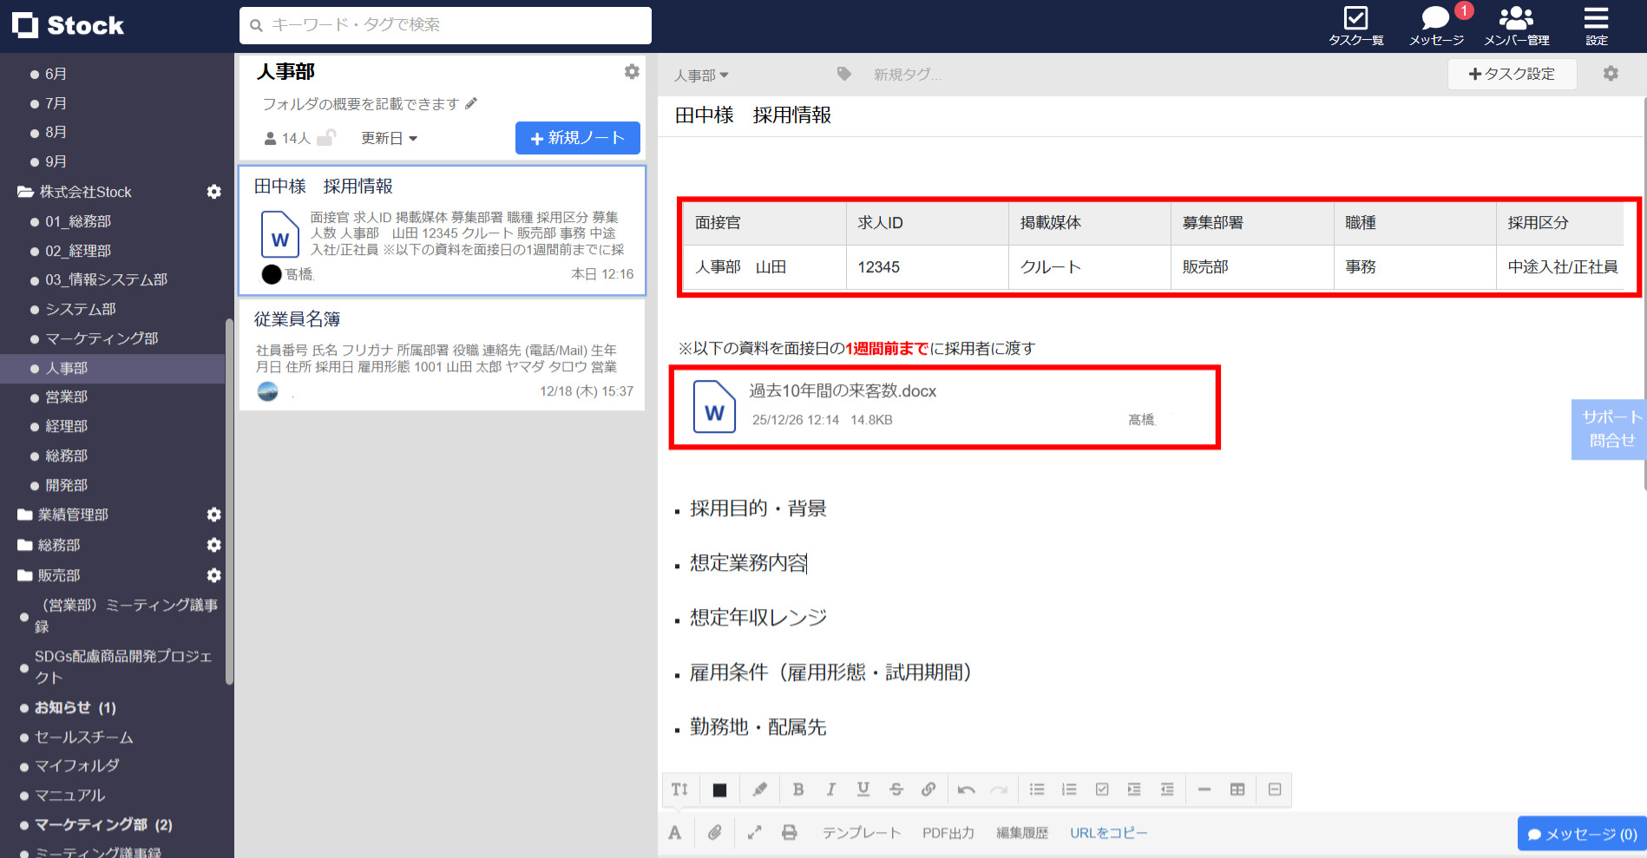Screen dimensions: 1647x858
Task: Open the text size Tt dropdown
Action: point(679,789)
